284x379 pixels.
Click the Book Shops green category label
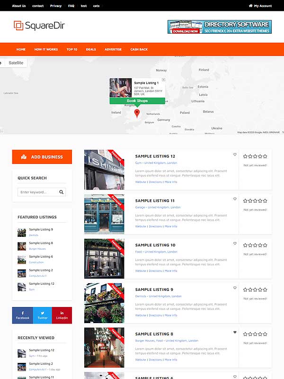(137, 101)
